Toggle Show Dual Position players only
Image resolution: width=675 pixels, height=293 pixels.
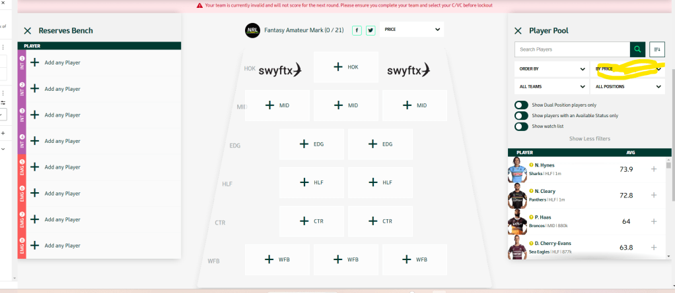coord(522,105)
